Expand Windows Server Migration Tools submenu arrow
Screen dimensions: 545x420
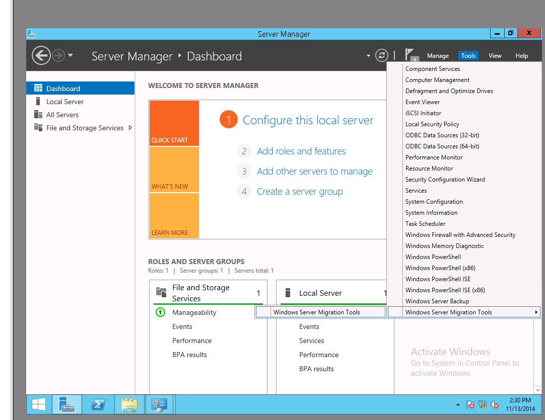tap(536, 312)
